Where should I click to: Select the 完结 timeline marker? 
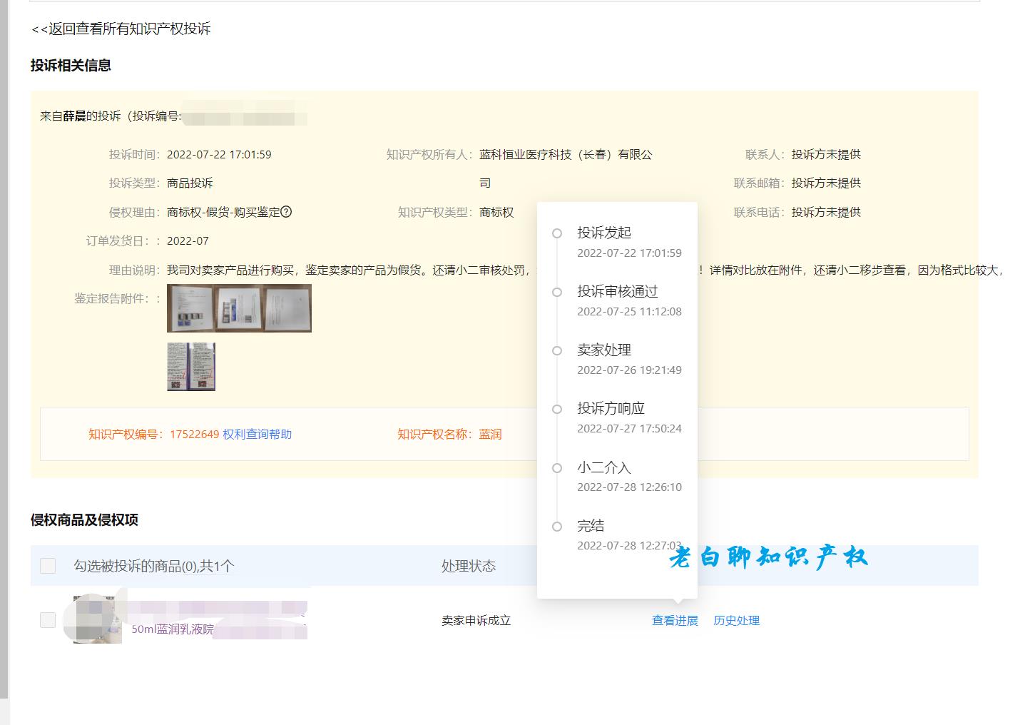pos(557,527)
